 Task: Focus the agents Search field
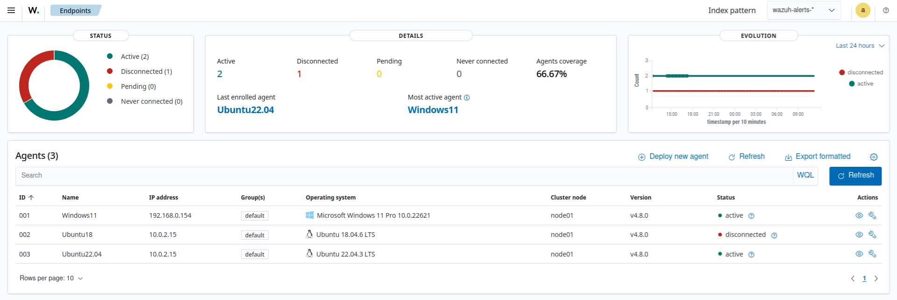point(404,176)
